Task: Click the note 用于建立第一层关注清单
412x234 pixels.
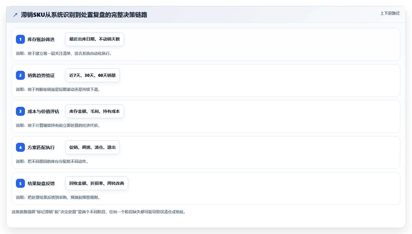Action: coord(64,53)
